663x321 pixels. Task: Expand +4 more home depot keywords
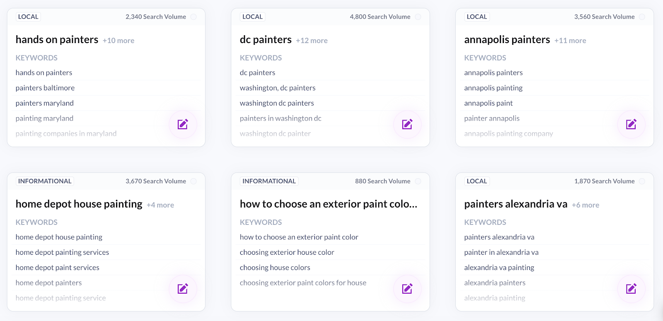click(160, 205)
